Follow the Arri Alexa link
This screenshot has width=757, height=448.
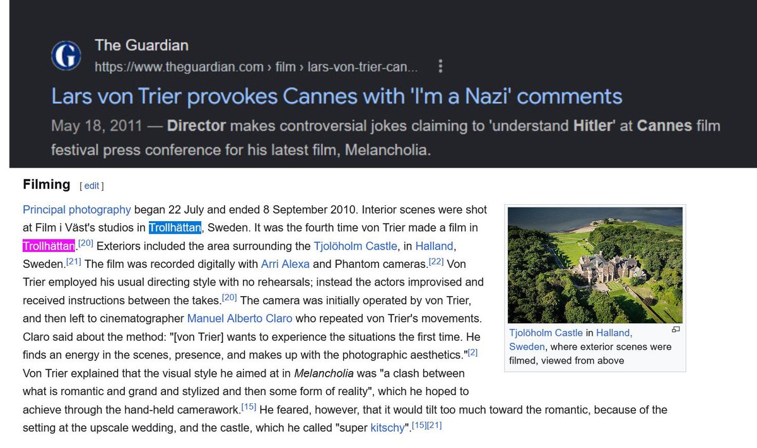pyautogui.click(x=285, y=263)
